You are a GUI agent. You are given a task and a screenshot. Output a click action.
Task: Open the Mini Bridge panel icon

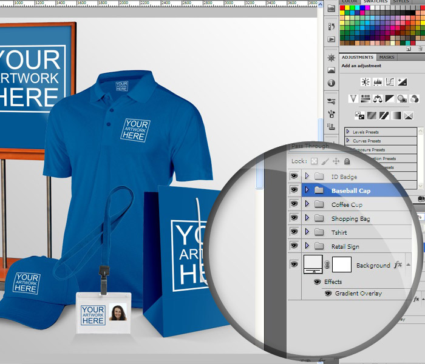331,8
